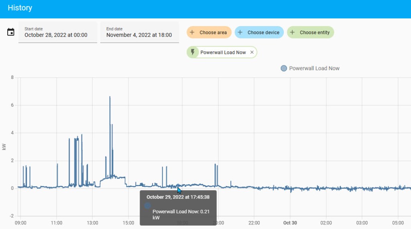
Task: Click the tallest spike above 6 kW
Action: point(110,97)
